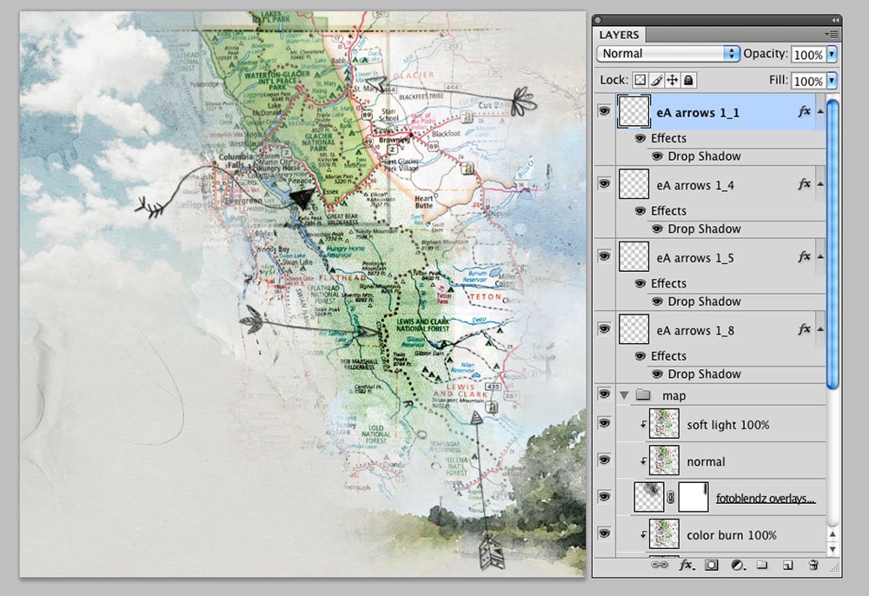Click the color burn 100% layer thumbnail
Screen dimensions: 869x596
pos(664,533)
